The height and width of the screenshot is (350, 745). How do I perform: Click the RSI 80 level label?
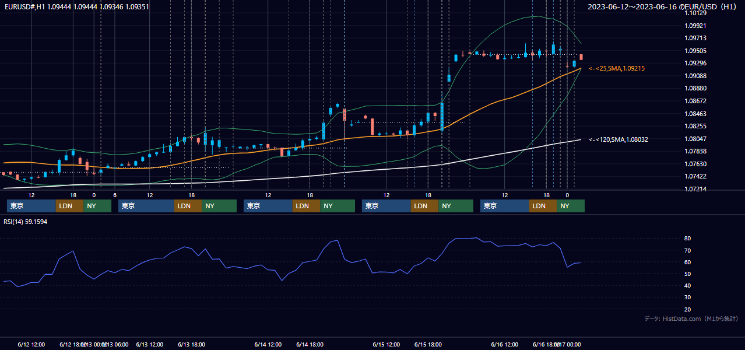(x=688, y=239)
